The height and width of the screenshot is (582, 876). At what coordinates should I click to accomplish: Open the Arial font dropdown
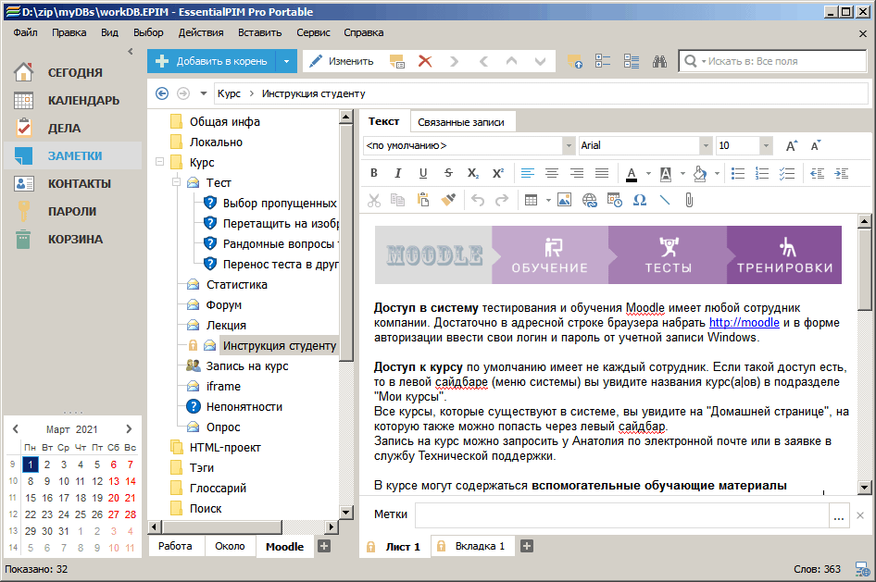tap(706, 145)
